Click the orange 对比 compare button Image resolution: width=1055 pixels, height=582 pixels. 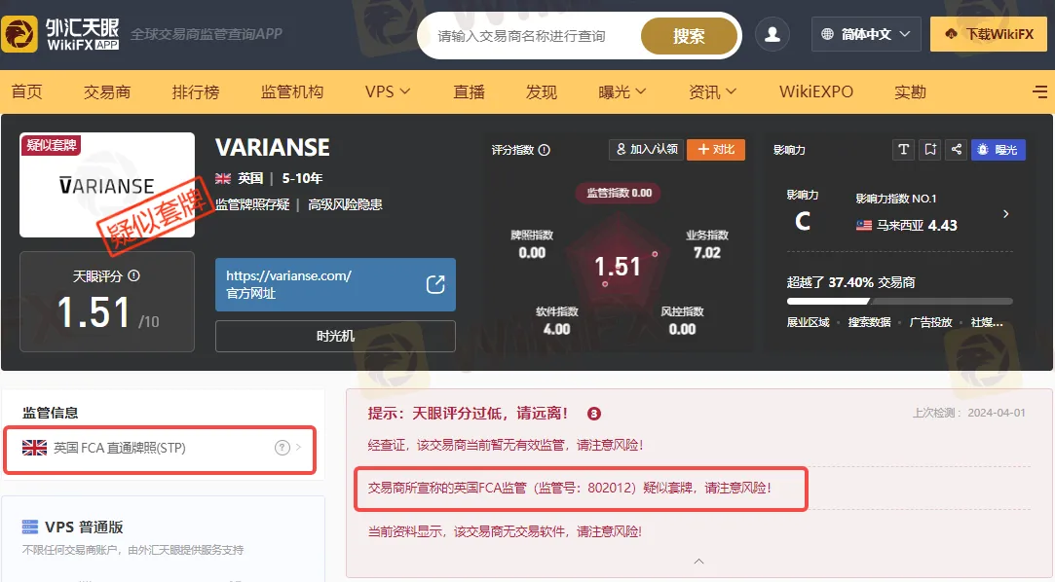(716, 149)
